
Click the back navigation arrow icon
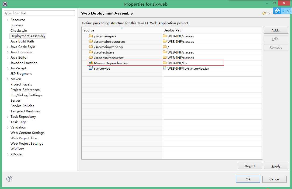(x=264, y=13)
